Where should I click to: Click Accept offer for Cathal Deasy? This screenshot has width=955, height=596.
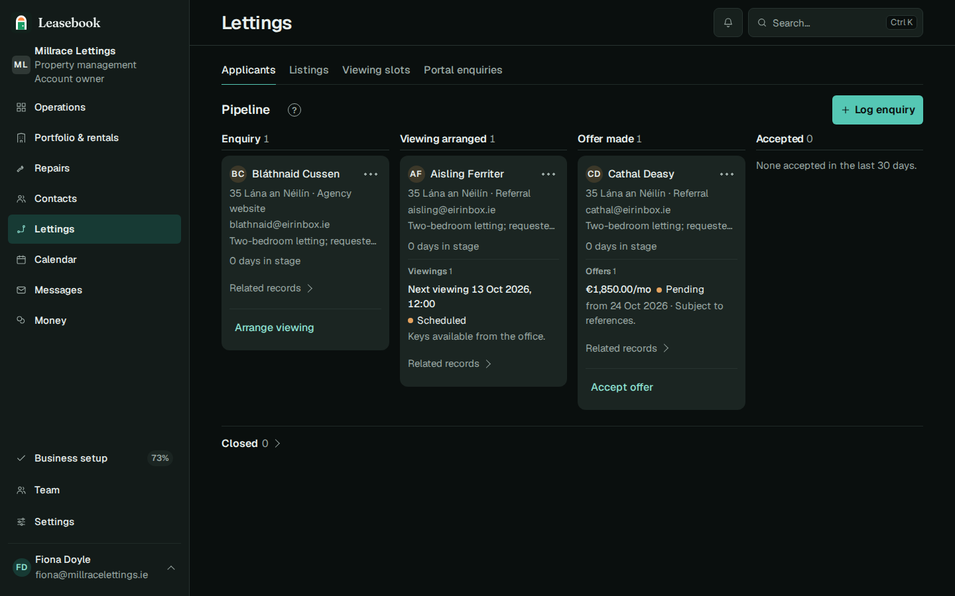(x=622, y=387)
